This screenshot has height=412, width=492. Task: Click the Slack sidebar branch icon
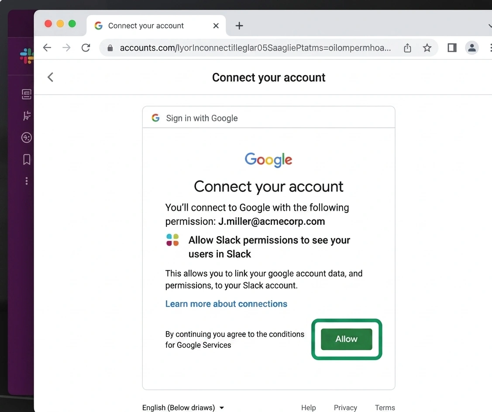tap(27, 116)
